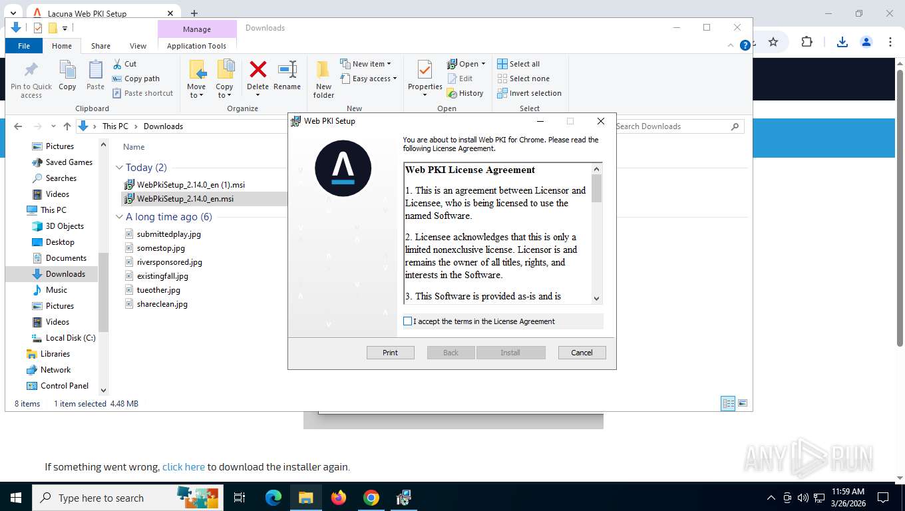Click Select none in ribbon

point(523,79)
